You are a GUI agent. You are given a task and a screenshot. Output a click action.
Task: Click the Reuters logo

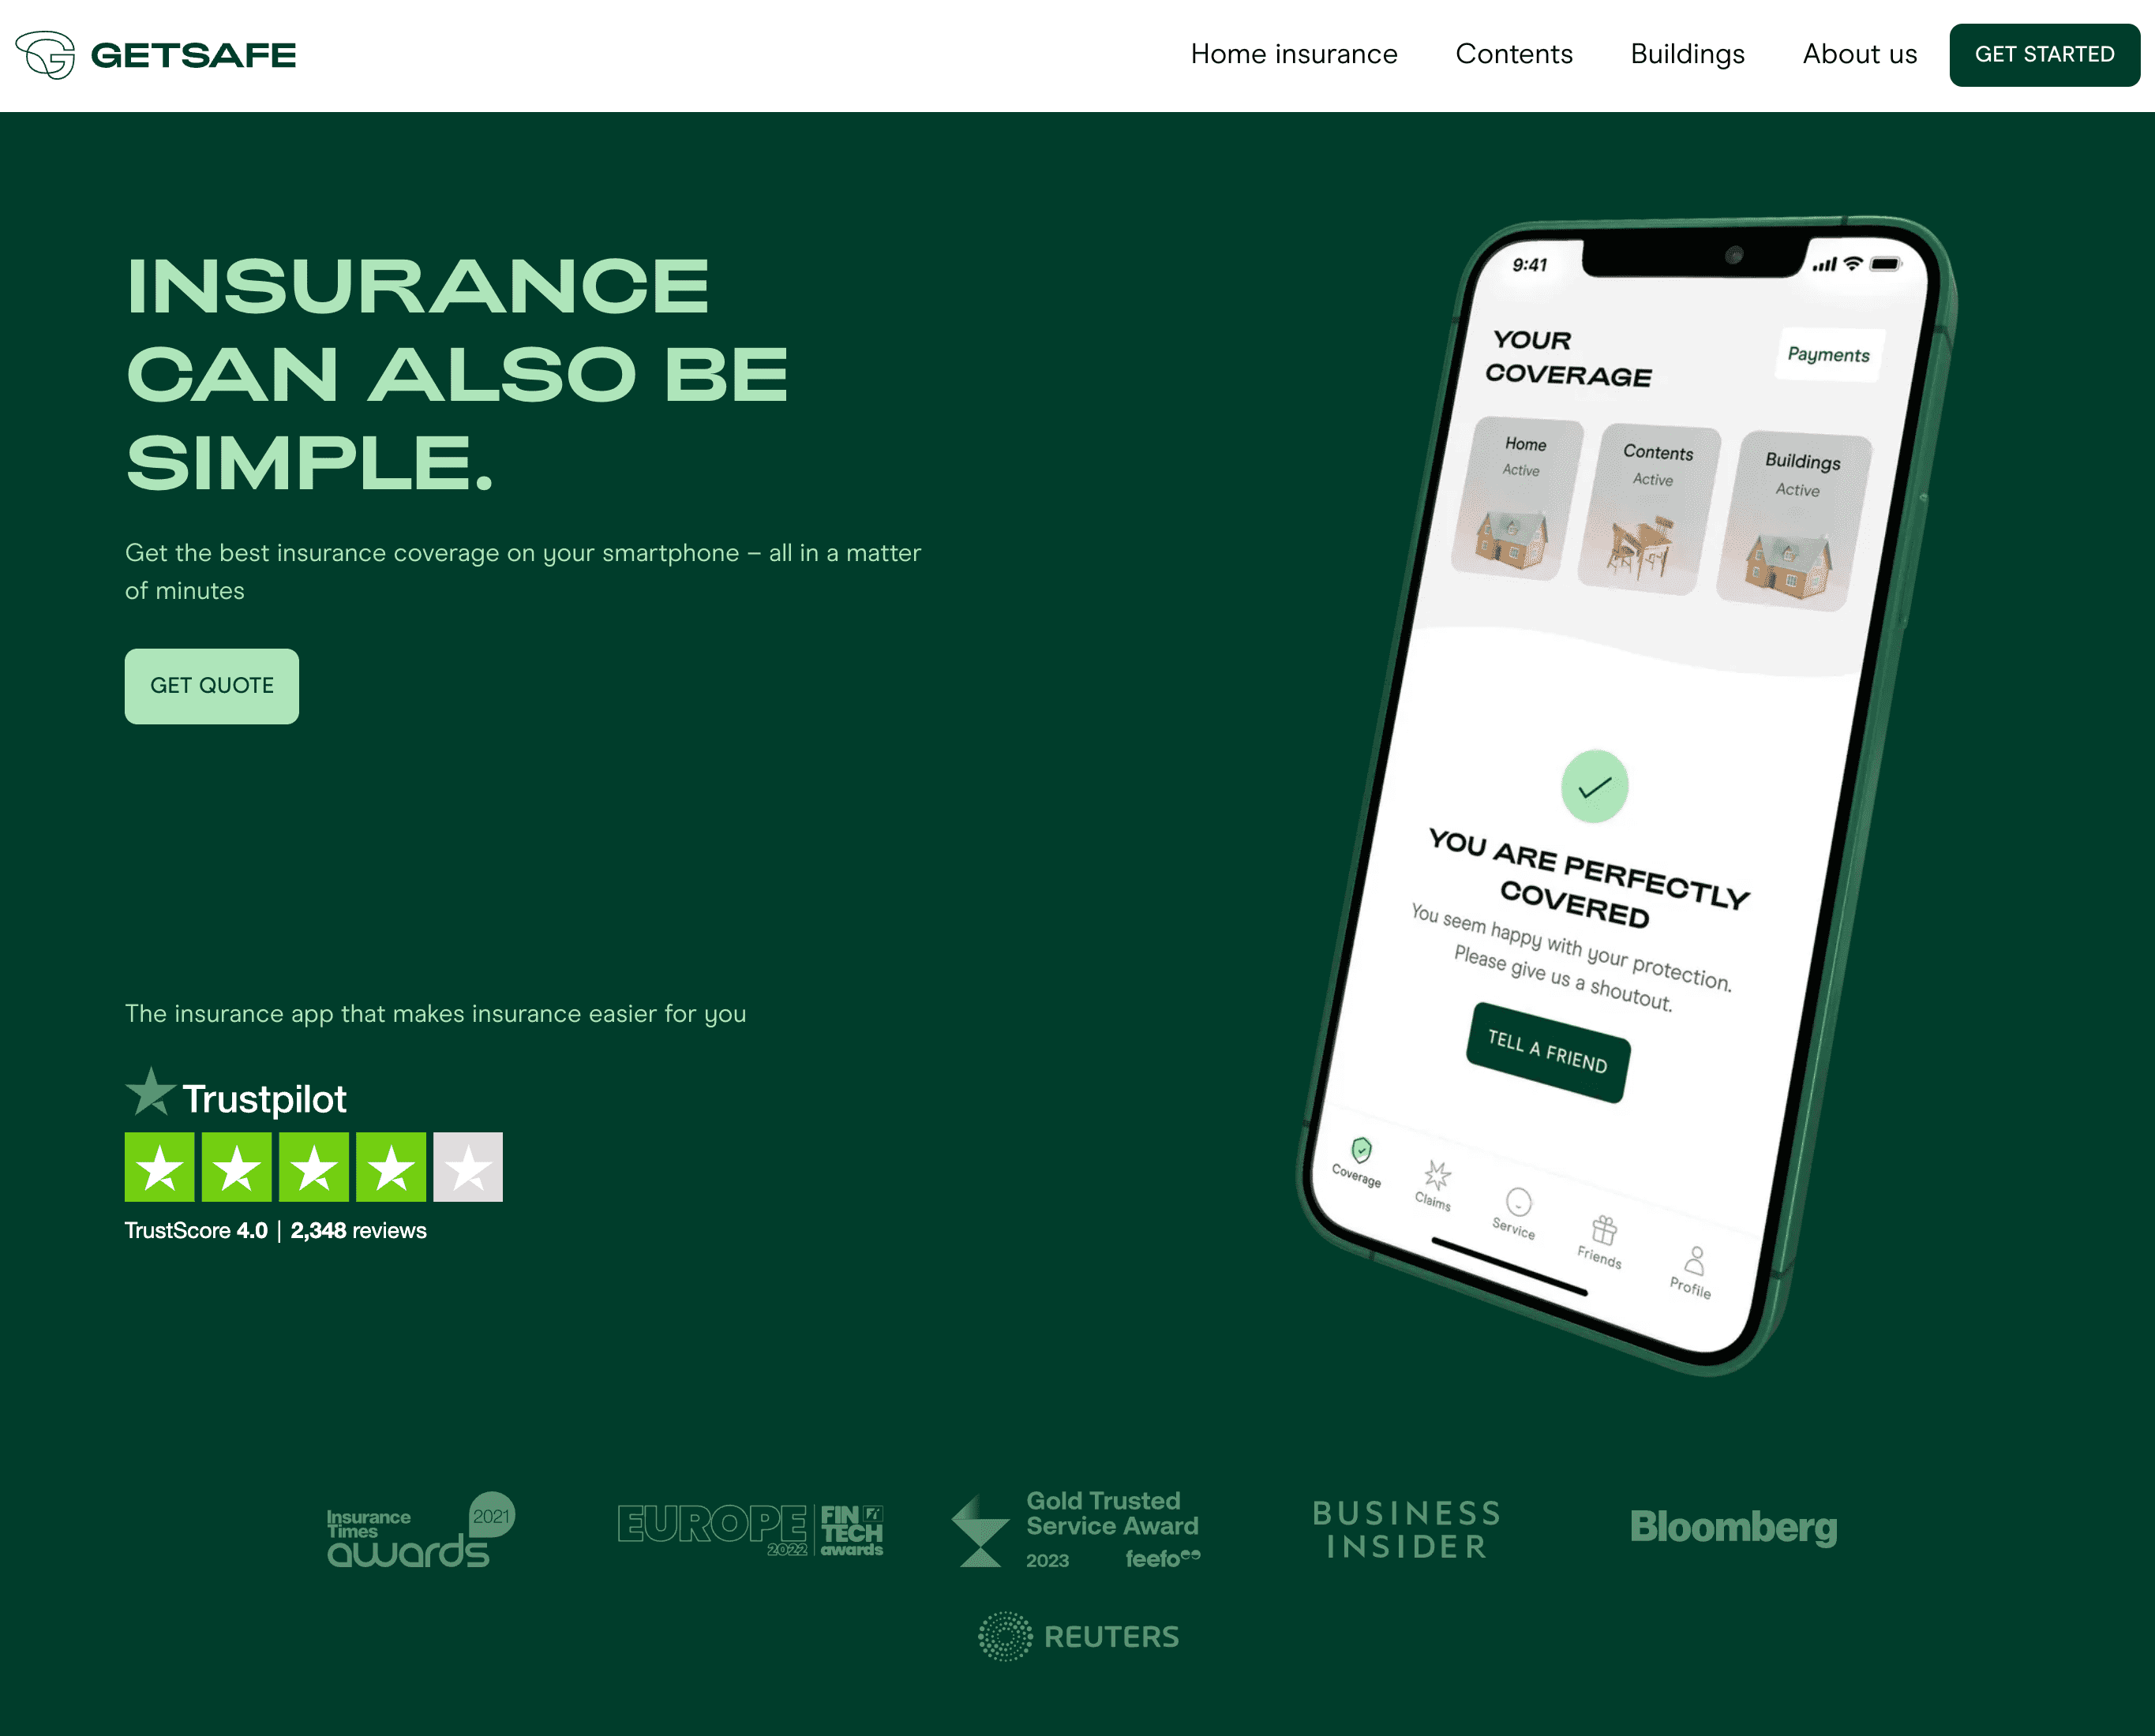click(x=1078, y=1637)
